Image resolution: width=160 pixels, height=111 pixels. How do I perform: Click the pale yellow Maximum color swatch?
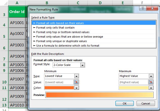point(133,88)
